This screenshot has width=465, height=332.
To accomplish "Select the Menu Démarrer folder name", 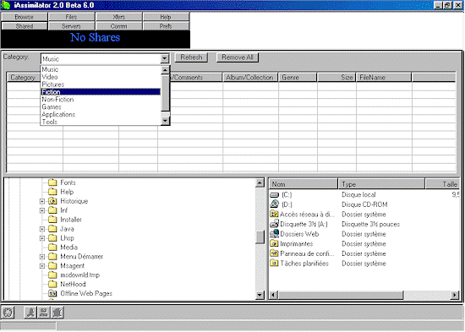I will click(x=81, y=257).
